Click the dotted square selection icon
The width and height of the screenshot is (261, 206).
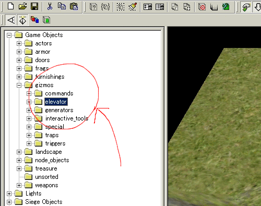[x=121, y=7]
